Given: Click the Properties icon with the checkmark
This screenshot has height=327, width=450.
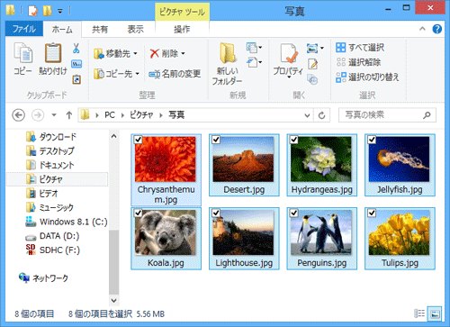Looking at the screenshot, I should pos(289,53).
